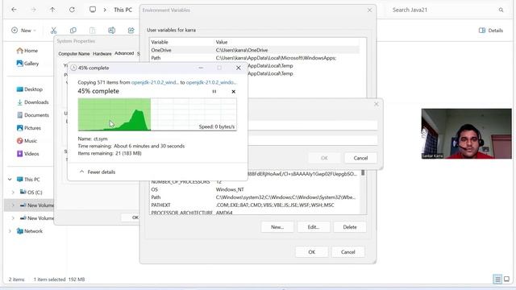Minimize the 45% complete copy dialog
Screen dimensions: 516x290
point(201,68)
